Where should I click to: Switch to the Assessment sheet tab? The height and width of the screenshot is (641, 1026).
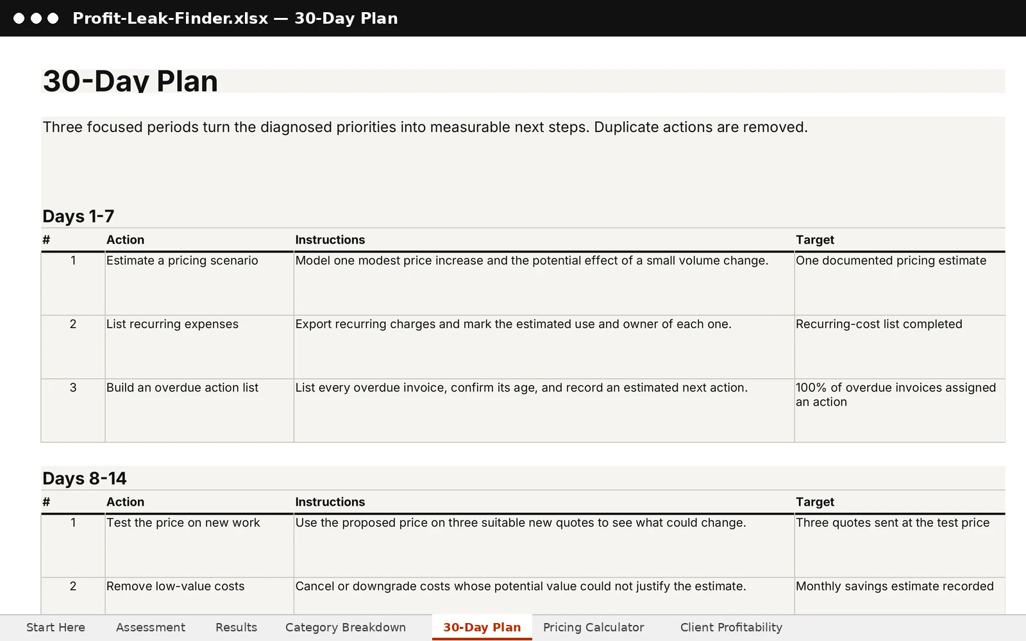[151, 628]
